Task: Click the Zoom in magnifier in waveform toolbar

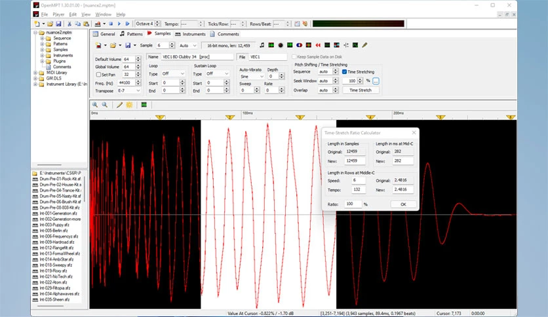Action: point(94,105)
